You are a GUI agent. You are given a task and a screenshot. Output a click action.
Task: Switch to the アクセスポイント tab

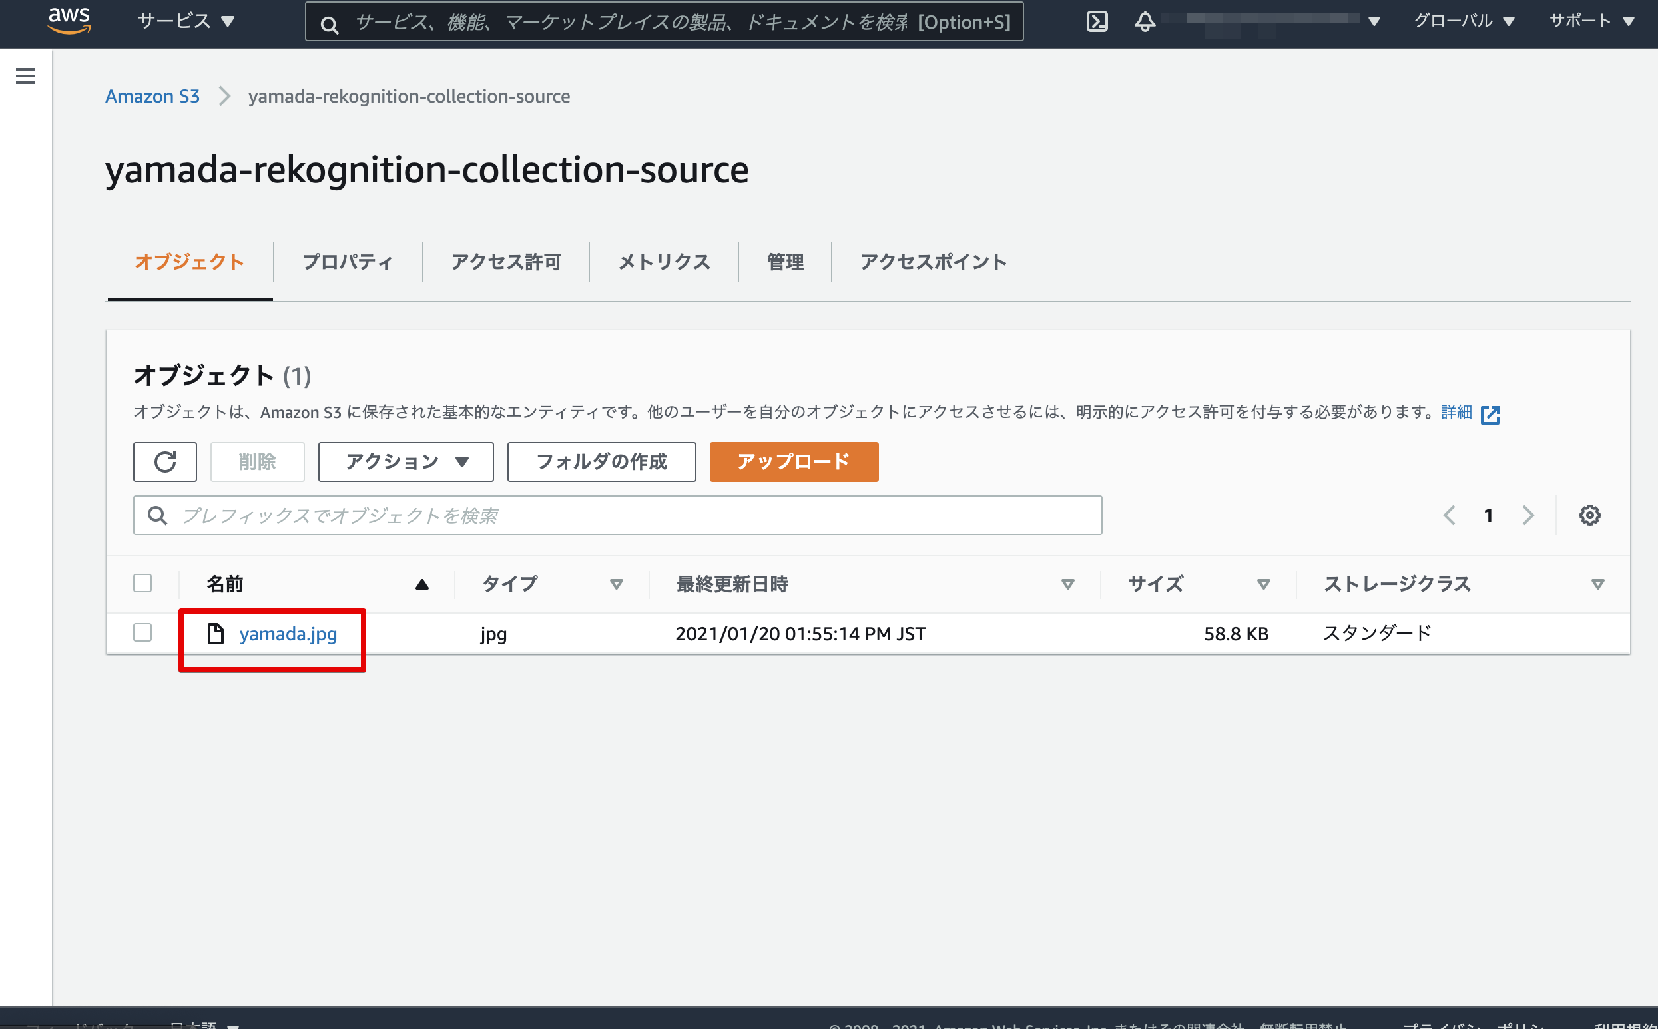click(932, 262)
